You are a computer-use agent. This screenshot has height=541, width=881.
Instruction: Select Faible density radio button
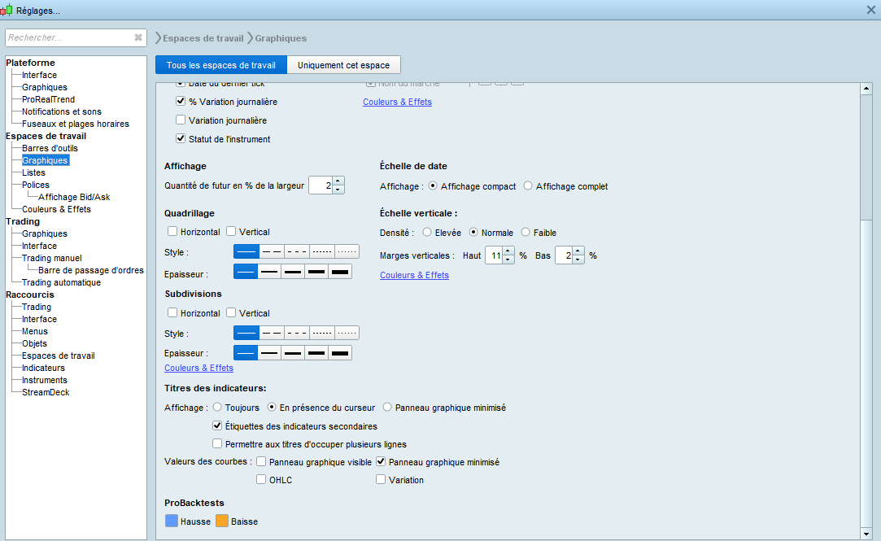526,232
